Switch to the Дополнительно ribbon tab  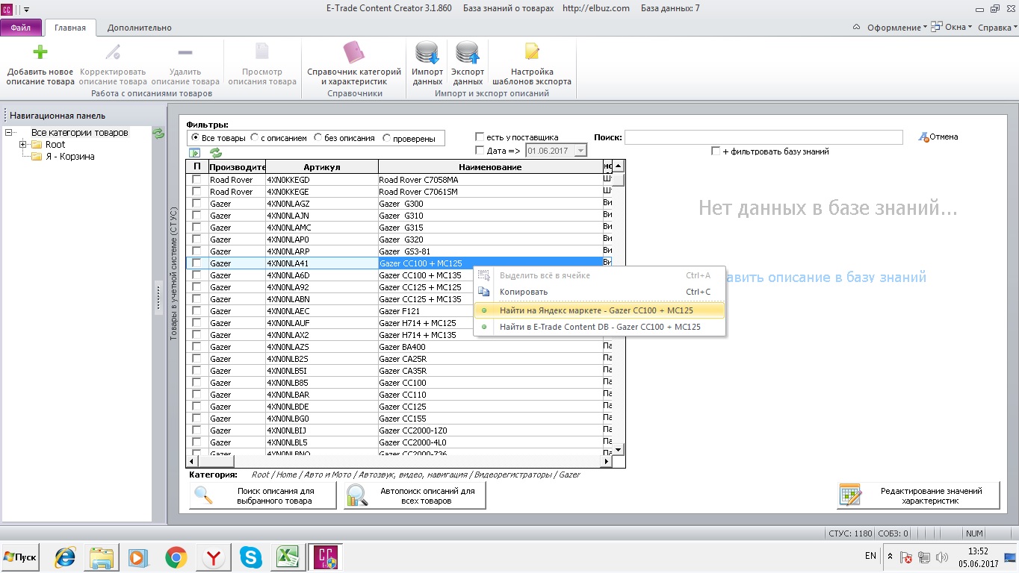(x=140, y=28)
